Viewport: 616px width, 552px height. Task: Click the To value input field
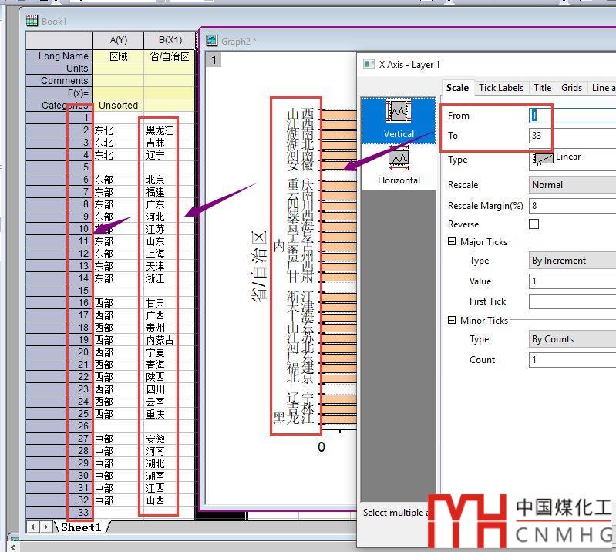572,136
